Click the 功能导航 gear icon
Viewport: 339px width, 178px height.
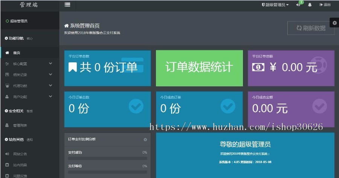tap(6, 38)
